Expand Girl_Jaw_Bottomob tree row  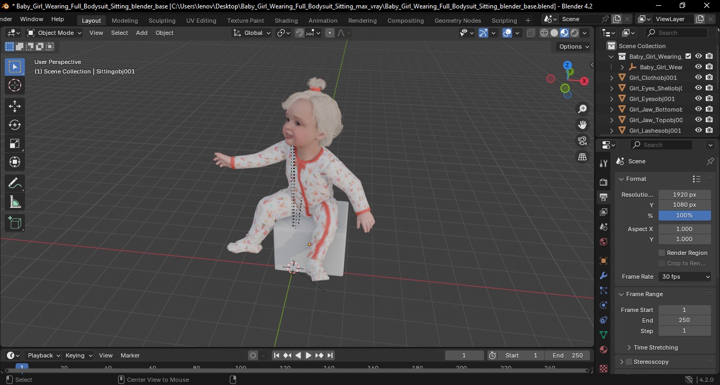pos(612,109)
